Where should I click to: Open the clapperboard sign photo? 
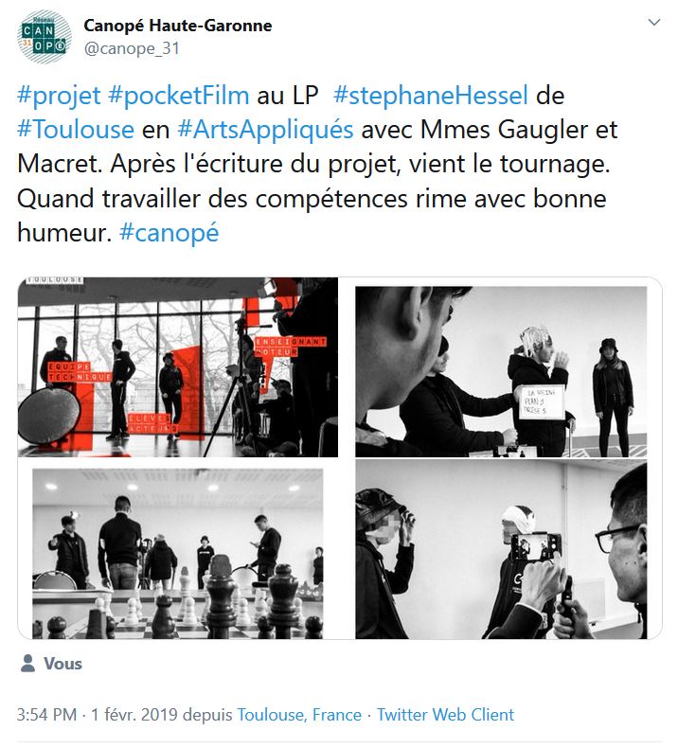click(501, 371)
